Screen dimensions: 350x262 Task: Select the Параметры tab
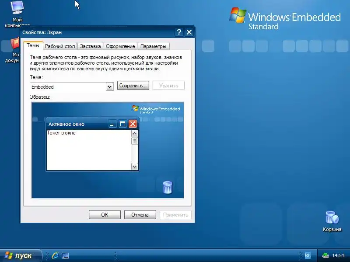click(154, 46)
